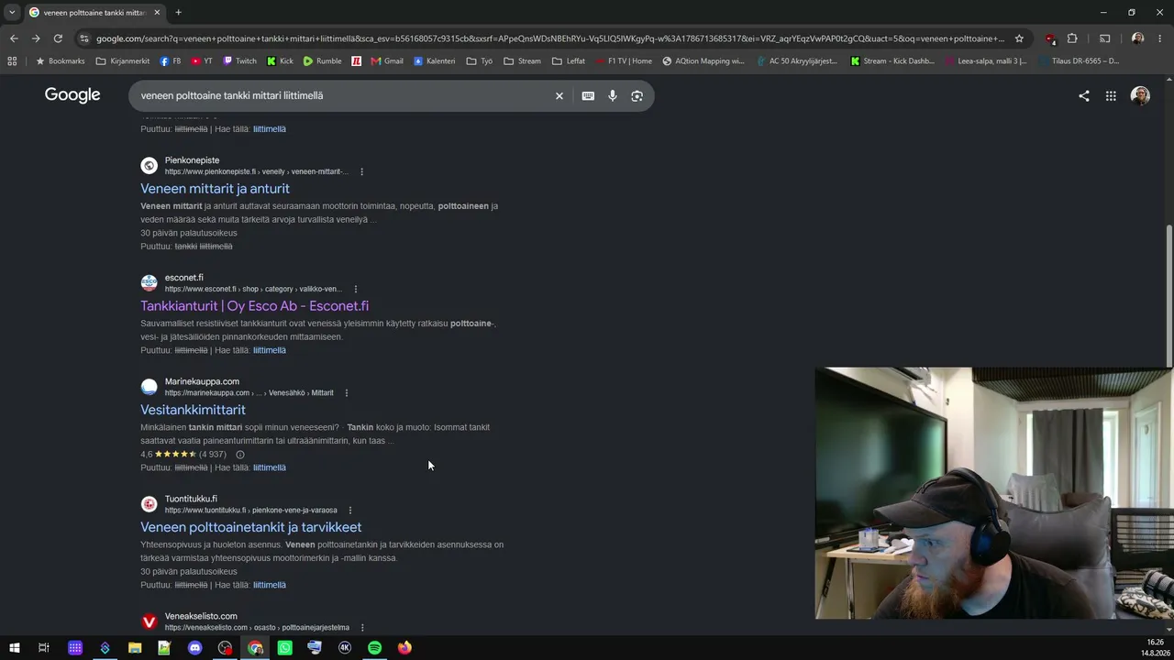Search by image with Google Lens
The width and height of the screenshot is (1174, 660).
[x=637, y=96]
